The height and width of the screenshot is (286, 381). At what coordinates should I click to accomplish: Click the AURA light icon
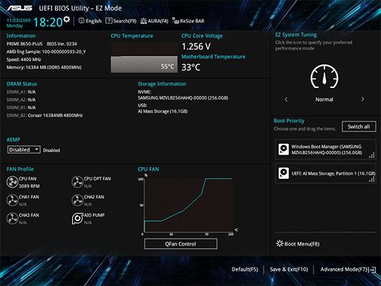(144, 21)
